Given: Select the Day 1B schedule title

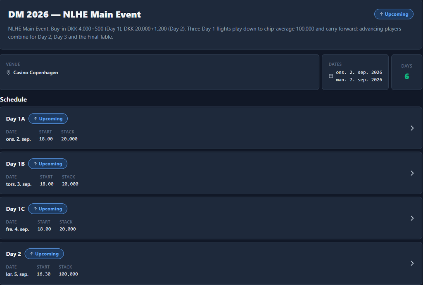Looking at the screenshot, I should tap(15, 164).
